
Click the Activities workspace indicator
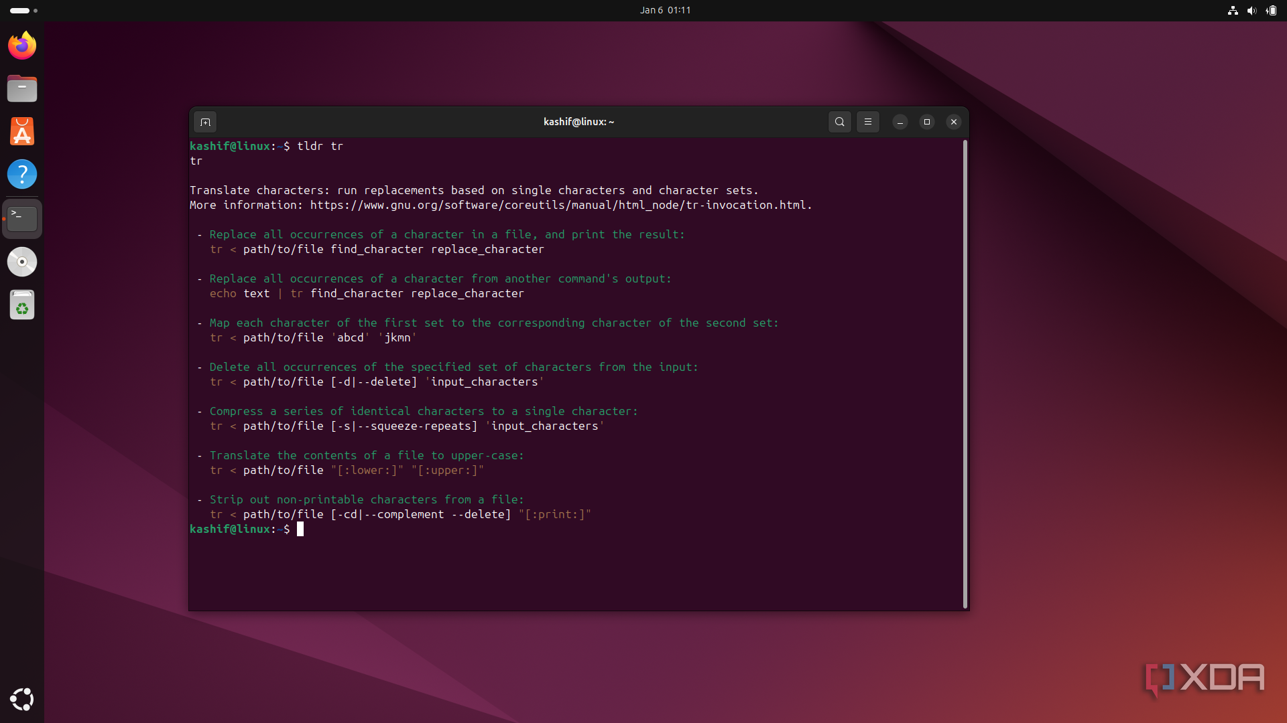coord(23,11)
